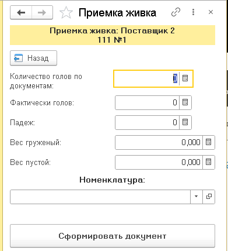Open calculator for Вес груженый field
The width and height of the screenshot is (228, 251).
[209, 142]
